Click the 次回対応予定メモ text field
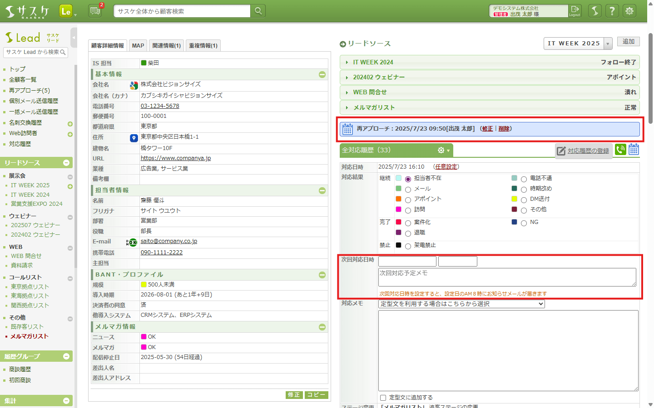This screenshot has width=654, height=408. pos(507,277)
